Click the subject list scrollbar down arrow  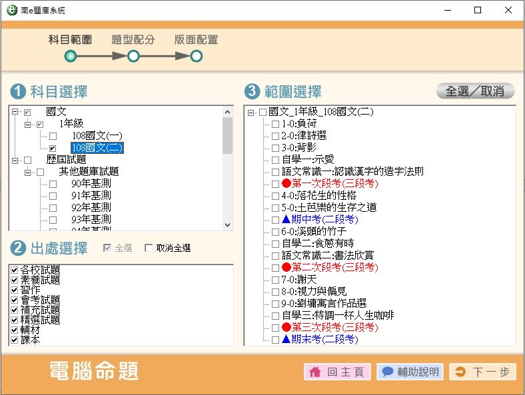[x=228, y=226]
